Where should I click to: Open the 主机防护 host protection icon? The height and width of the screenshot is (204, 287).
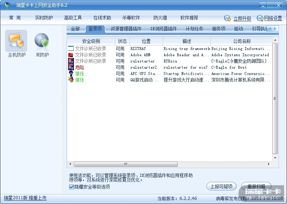coord(16,41)
